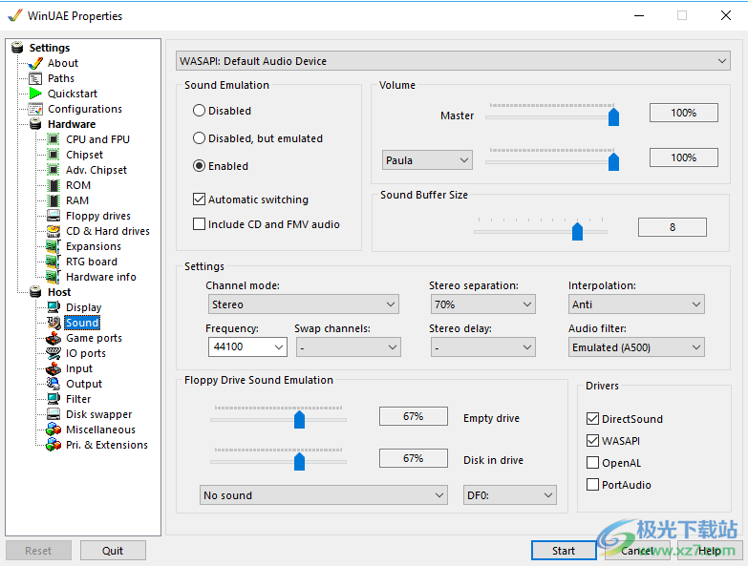Open the Configurations settings page
This screenshot has width=748, height=566.
coord(85,109)
